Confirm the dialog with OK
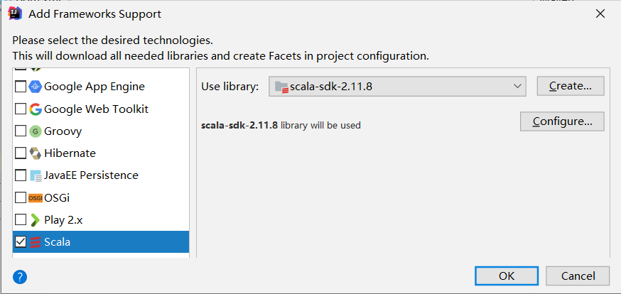 point(507,276)
